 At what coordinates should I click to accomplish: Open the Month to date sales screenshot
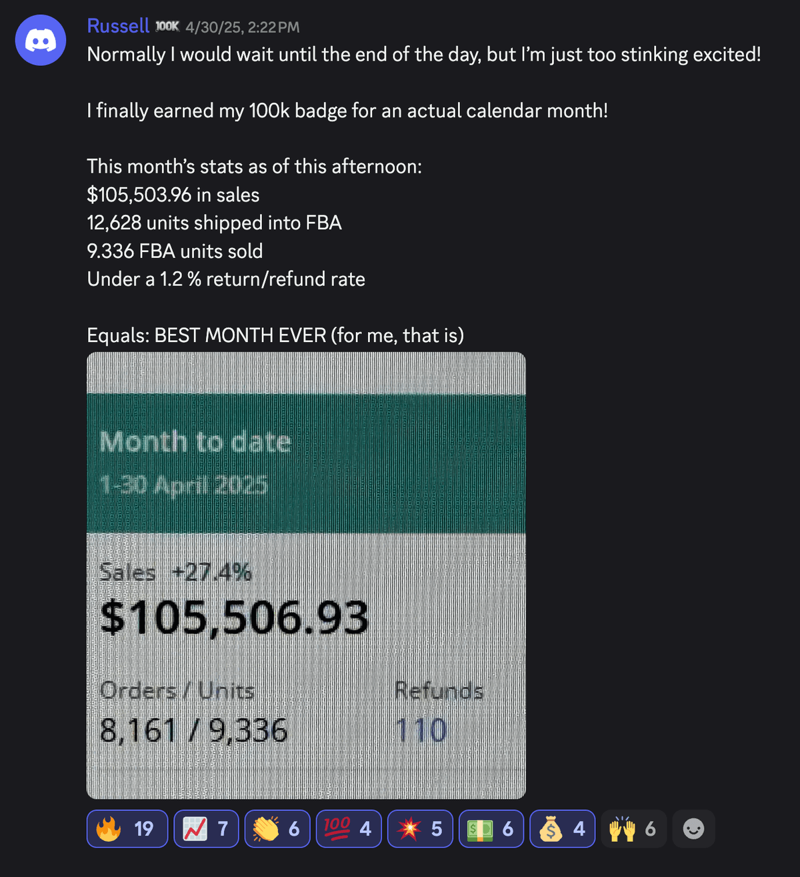305,574
